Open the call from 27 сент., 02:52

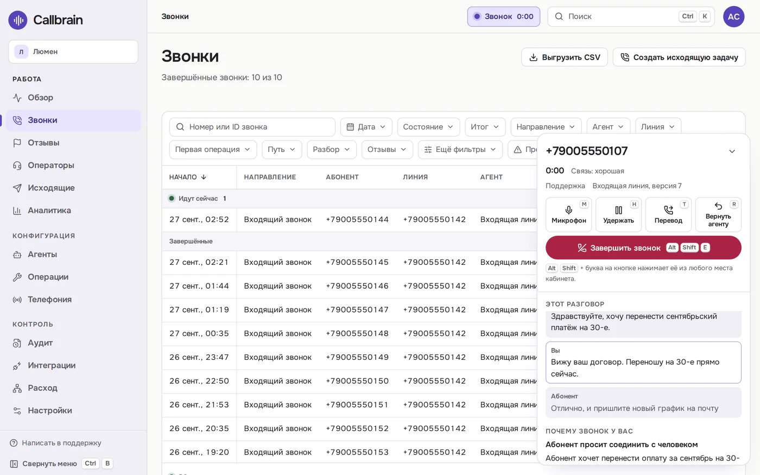pyautogui.click(x=350, y=220)
